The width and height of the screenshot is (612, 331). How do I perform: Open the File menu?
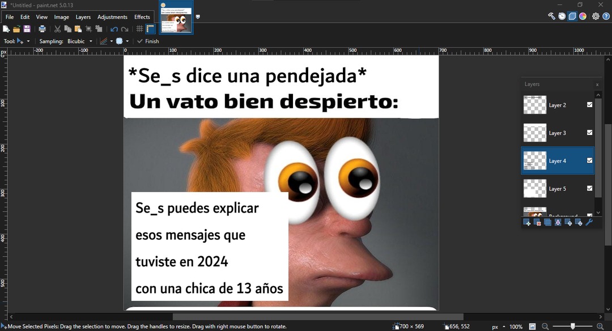click(10, 17)
